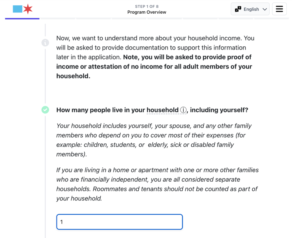292x238 pixels.
Task: Click the Program Overview step title
Action: point(147,12)
